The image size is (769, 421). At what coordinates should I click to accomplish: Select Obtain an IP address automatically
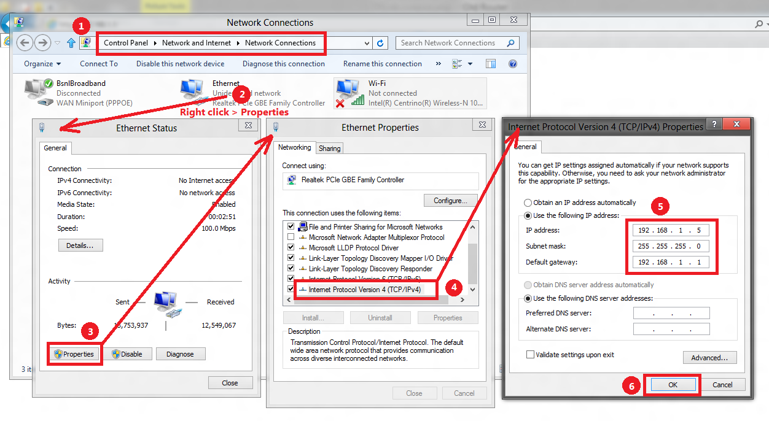(528, 203)
